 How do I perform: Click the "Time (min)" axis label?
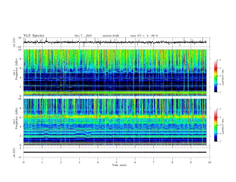119,165
